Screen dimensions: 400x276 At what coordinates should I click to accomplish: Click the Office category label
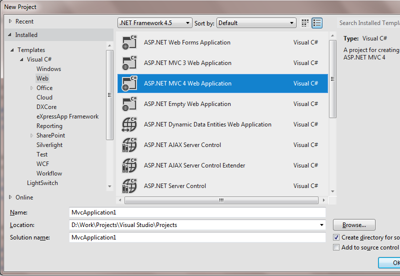(x=44, y=88)
